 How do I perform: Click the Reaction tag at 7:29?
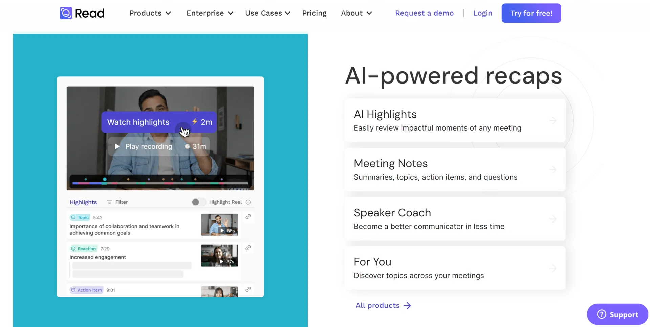(84, 249)
